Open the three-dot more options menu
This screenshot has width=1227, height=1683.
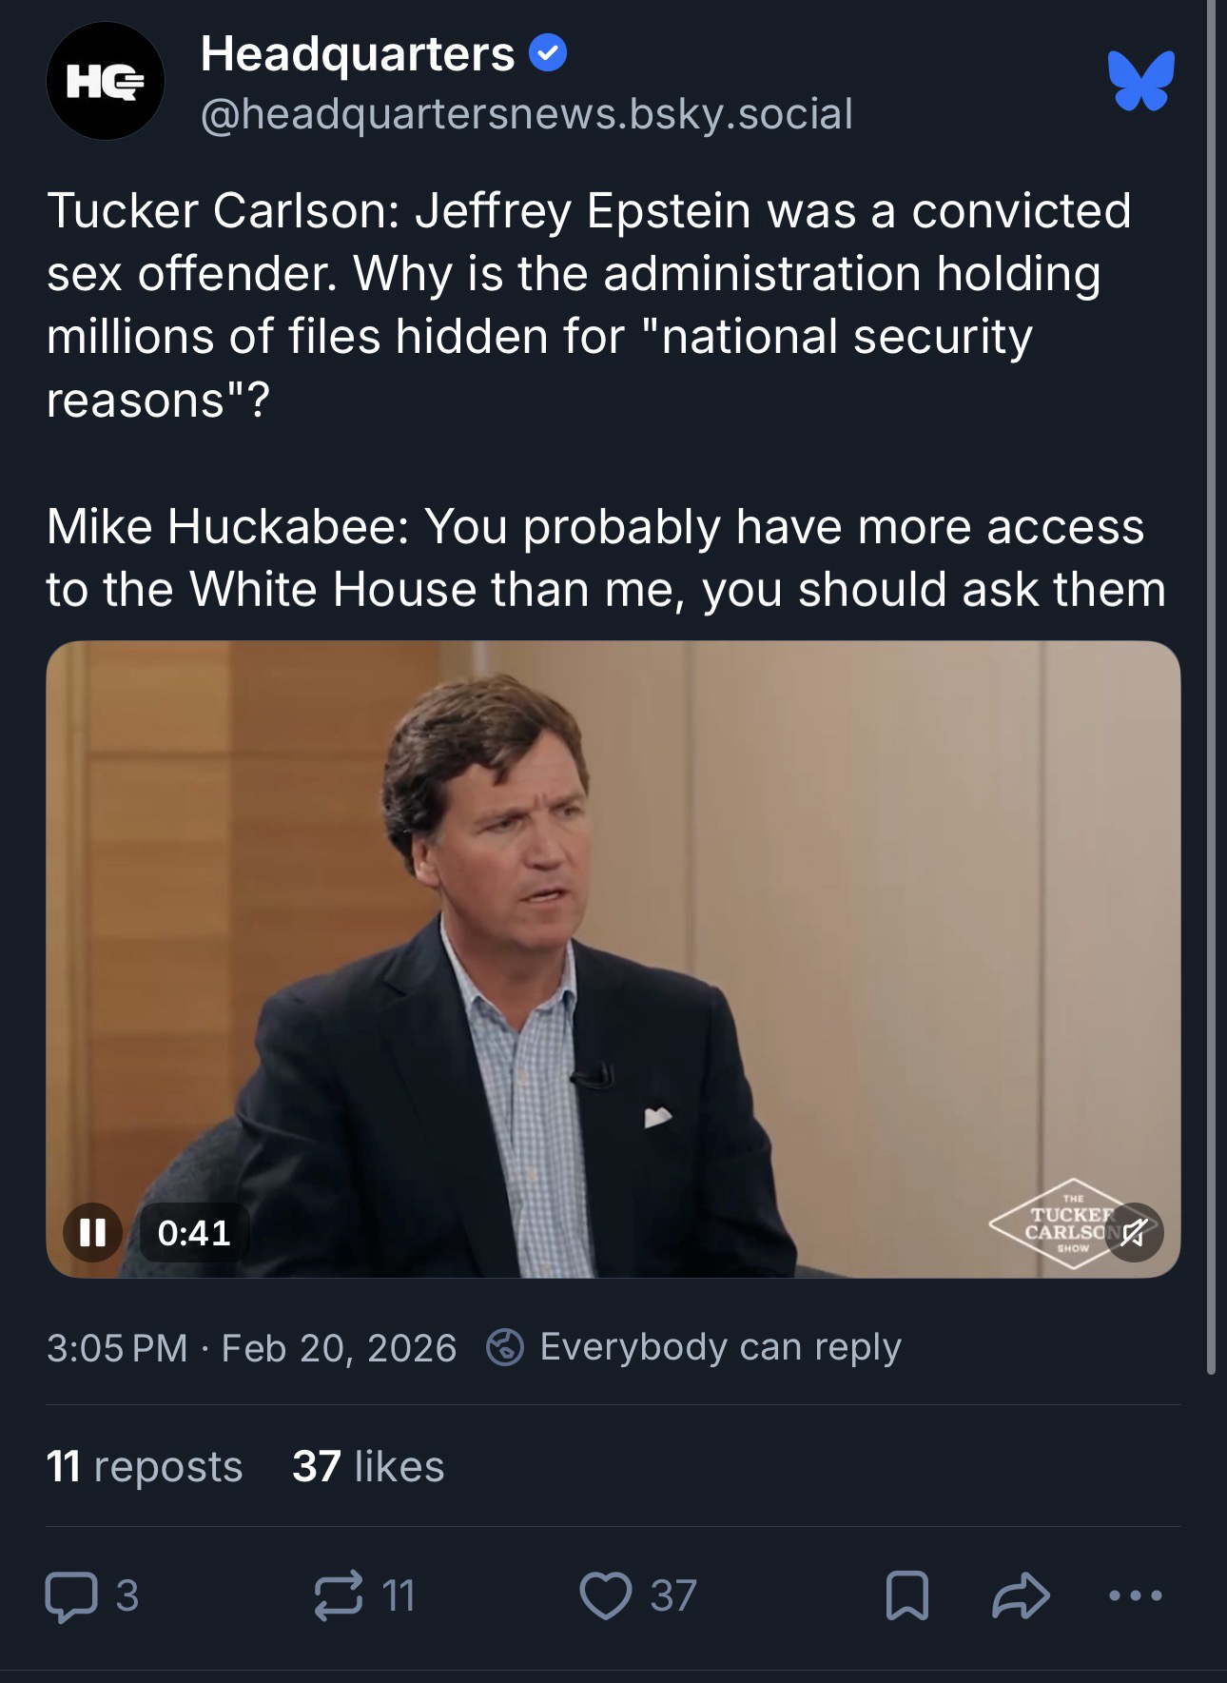click(1136, 1595)
